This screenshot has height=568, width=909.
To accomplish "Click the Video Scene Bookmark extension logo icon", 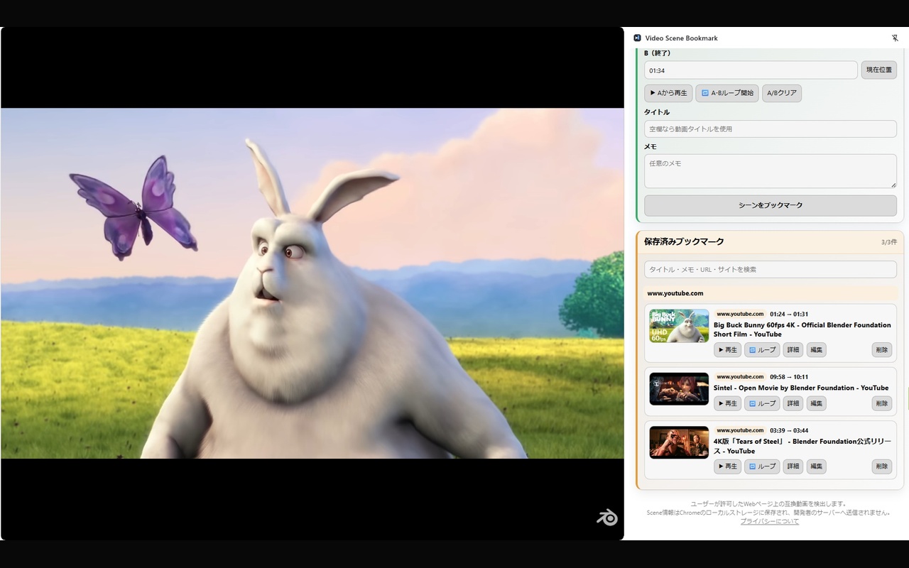I will [x=637, y=38].
